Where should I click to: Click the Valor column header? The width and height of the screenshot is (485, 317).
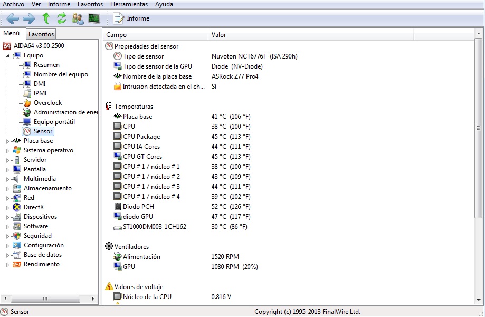tap(311, 35)
